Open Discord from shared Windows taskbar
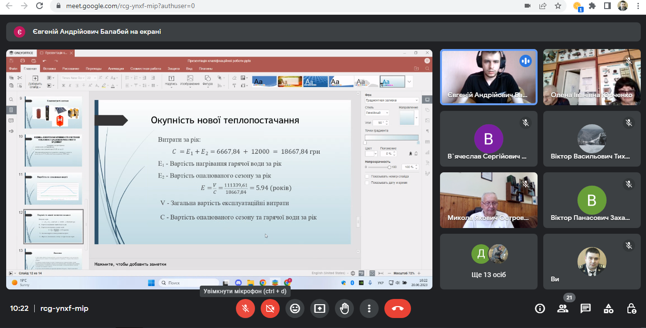 pyautogui.click(x=239, y=283)
